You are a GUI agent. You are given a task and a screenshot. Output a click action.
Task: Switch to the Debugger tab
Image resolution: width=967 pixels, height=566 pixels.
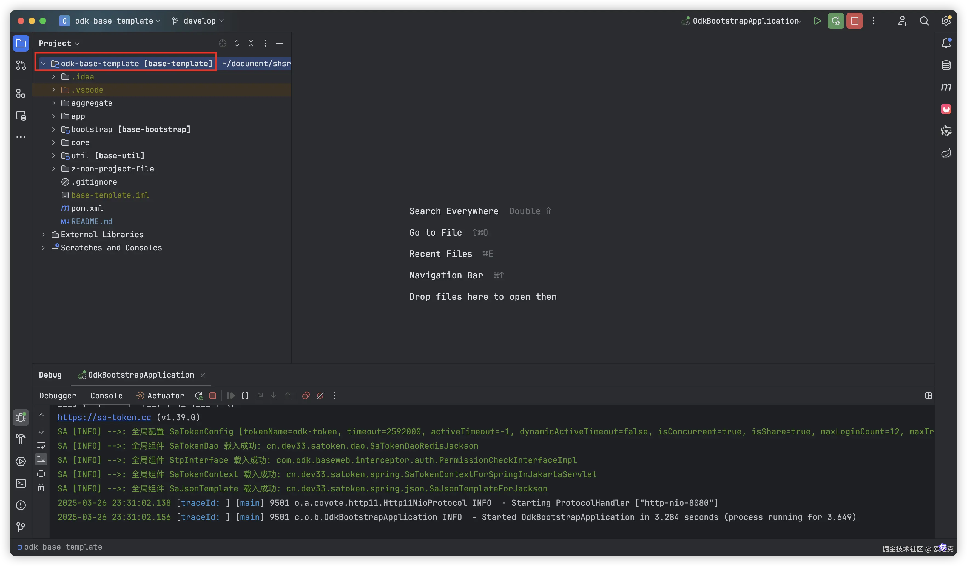58,395
